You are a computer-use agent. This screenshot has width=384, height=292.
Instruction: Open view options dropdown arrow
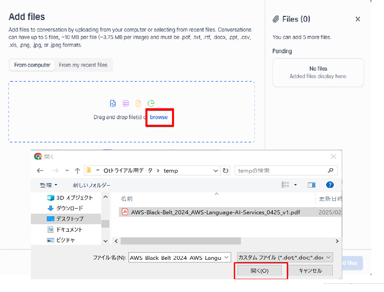point(295,185)
